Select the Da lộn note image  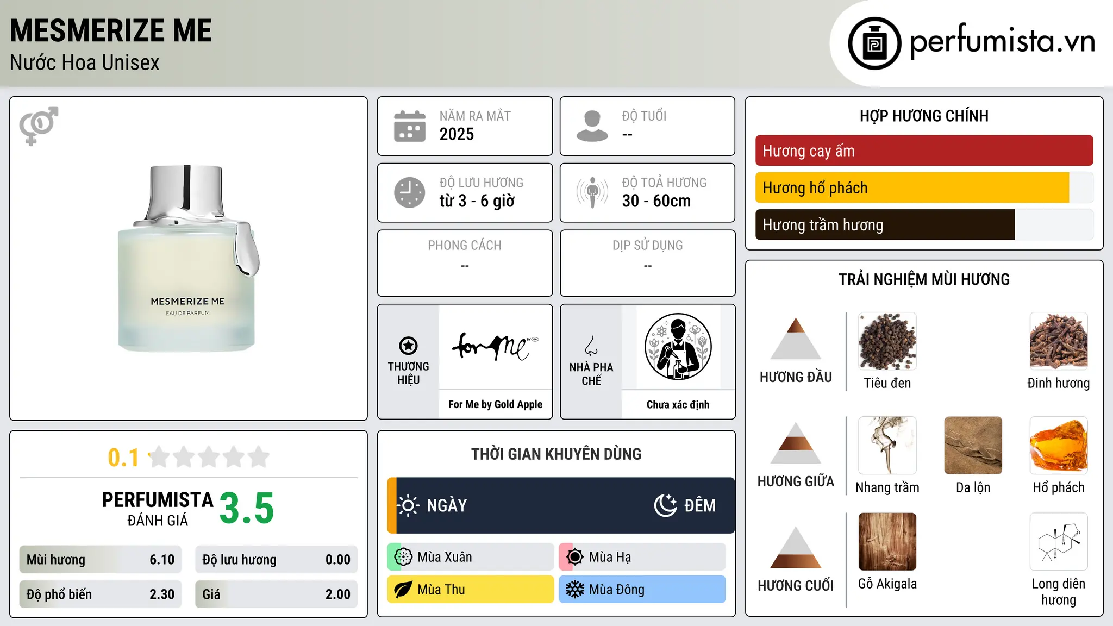(973, 446)
